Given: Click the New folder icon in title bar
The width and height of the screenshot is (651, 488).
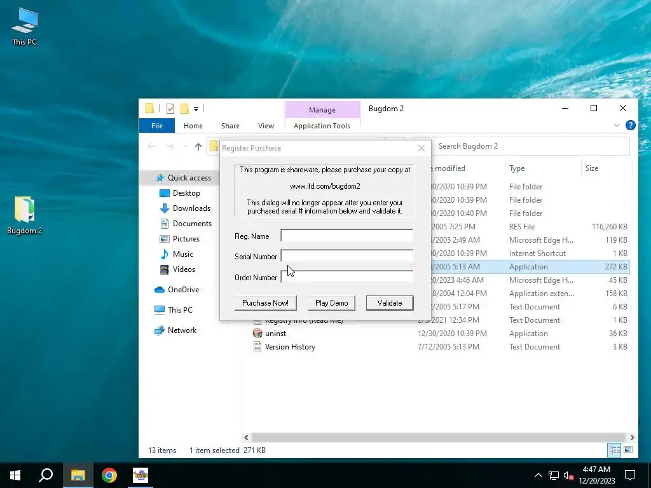Looking at the screenshot, I should [x=184, y=109].
